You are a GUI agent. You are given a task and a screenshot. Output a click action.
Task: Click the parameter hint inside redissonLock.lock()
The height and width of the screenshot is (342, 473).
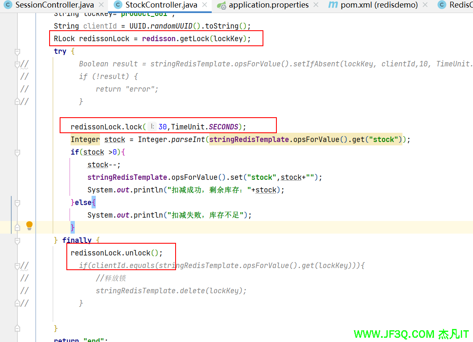coord(152,127)
